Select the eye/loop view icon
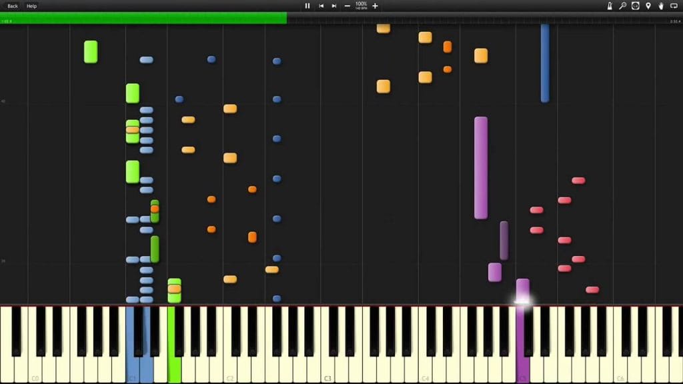 click(x=636, y=6)
